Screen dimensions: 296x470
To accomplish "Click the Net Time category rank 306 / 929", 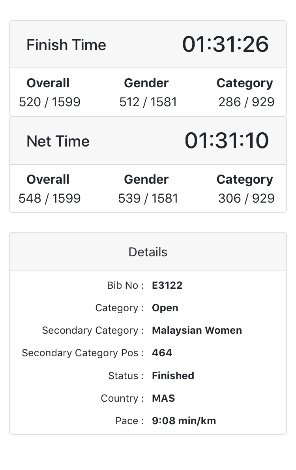I will point(246,198).
